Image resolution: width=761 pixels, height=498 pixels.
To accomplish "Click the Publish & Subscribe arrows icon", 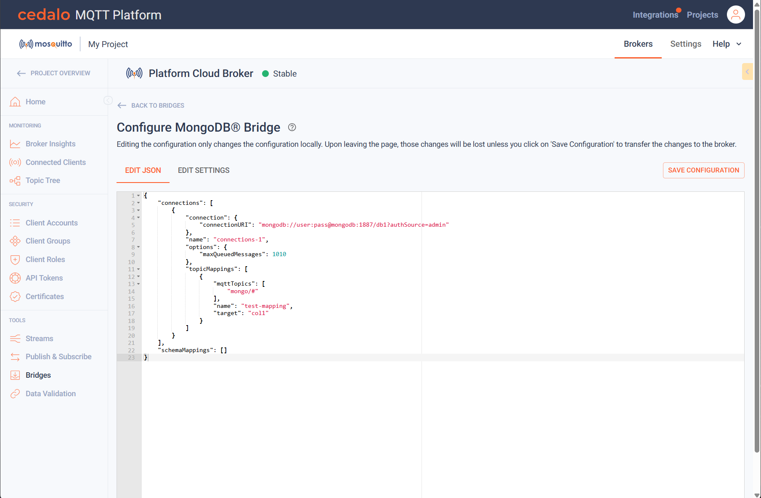I will point(15,357).
